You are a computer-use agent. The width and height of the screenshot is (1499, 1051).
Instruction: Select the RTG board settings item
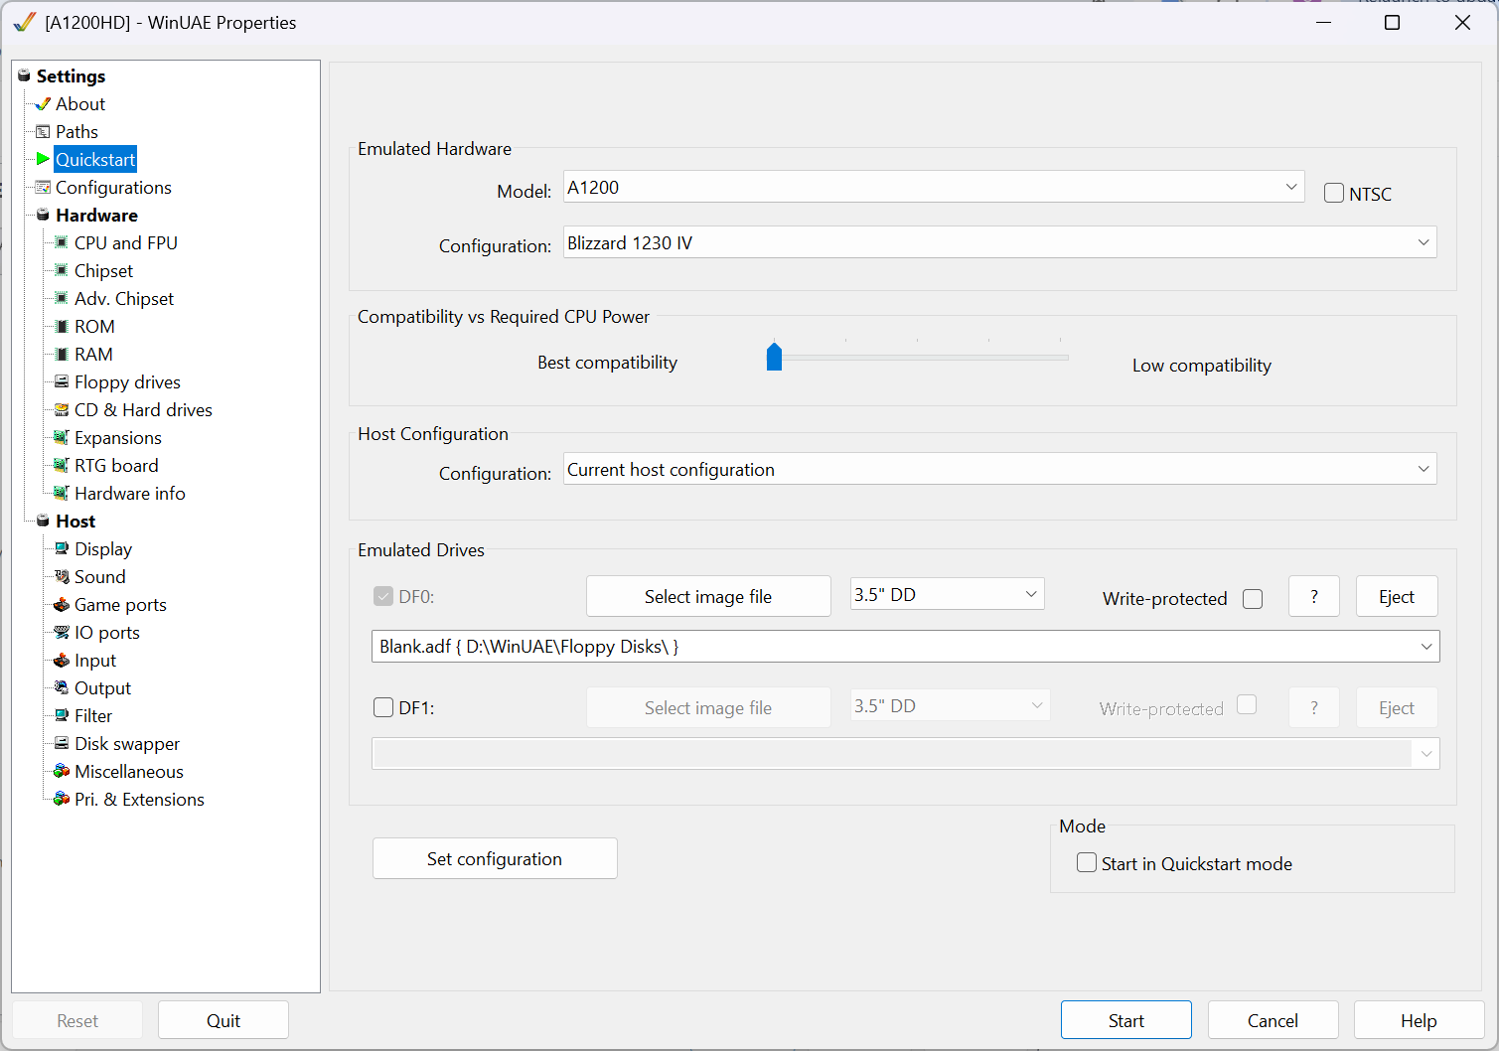tap(116, 465)
